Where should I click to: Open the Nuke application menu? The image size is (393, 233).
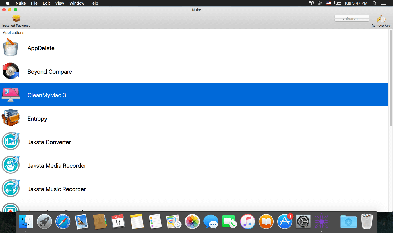point(21,3)
